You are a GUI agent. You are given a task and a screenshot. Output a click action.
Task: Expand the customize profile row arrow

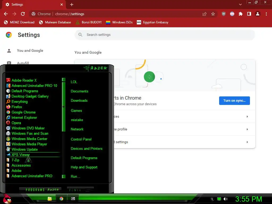tap(247, 129)
